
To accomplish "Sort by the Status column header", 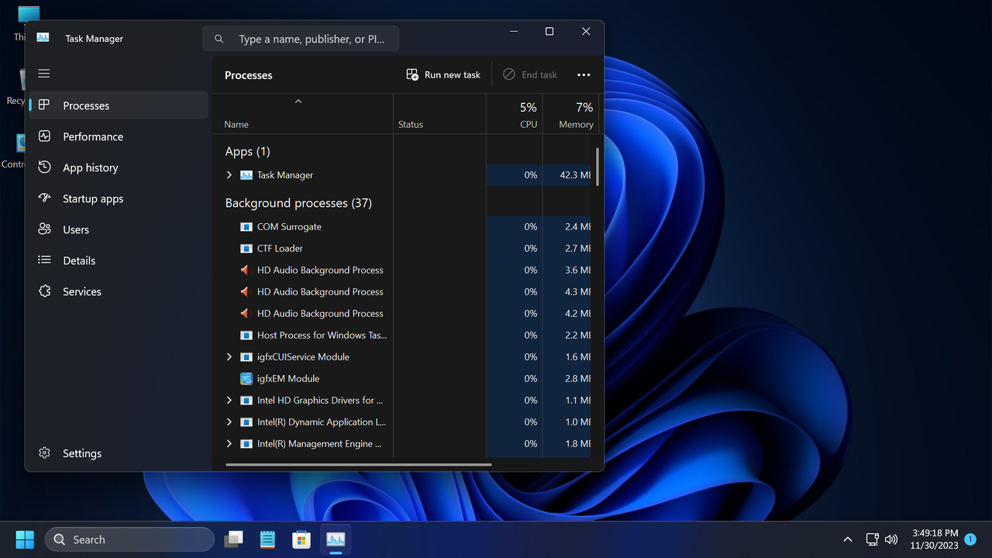I will (439, 114).
